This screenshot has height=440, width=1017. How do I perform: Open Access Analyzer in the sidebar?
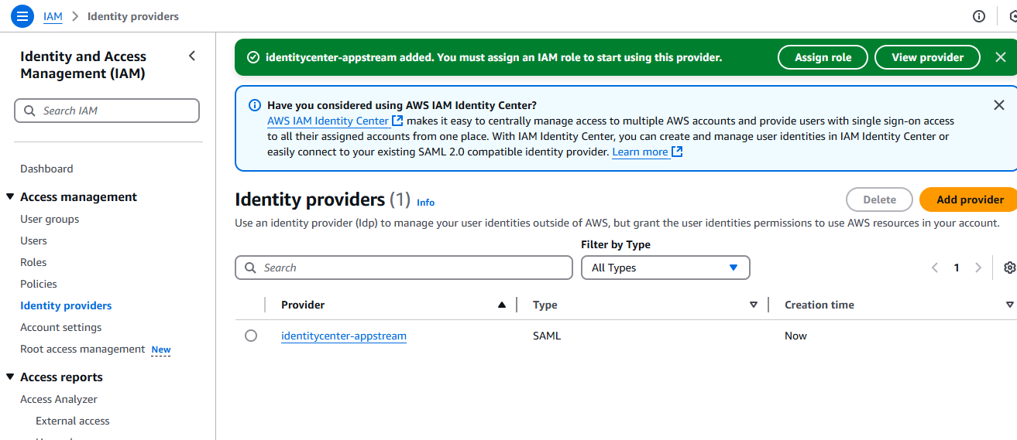59,399
